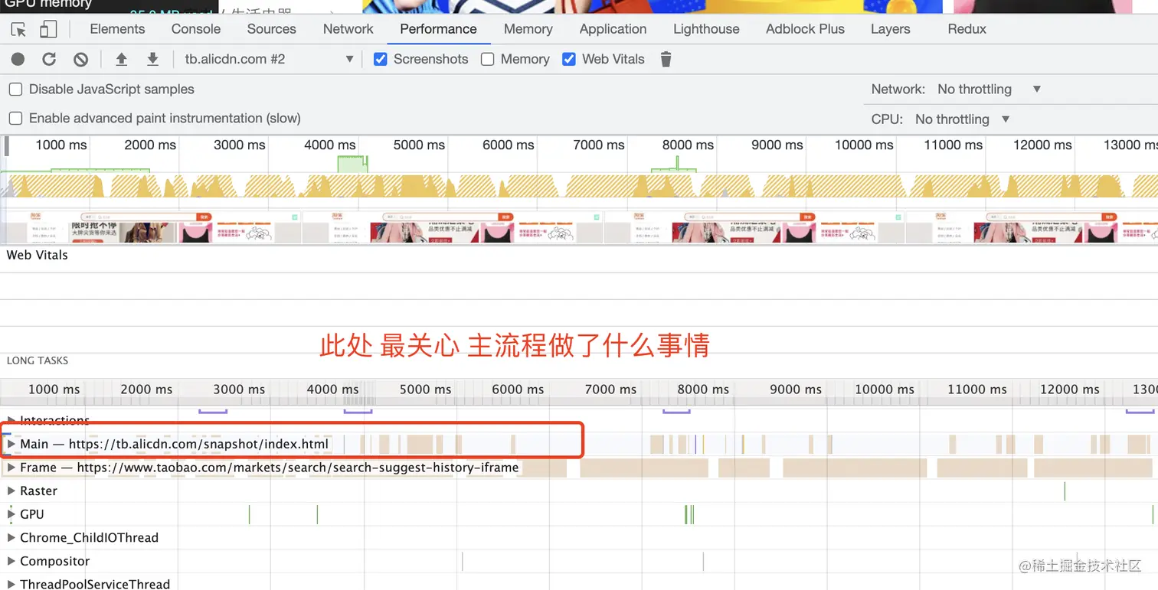The width and height of the screenshot is (1158, 590).
Task: Expand the Main thread track
Action: [11, 444]
